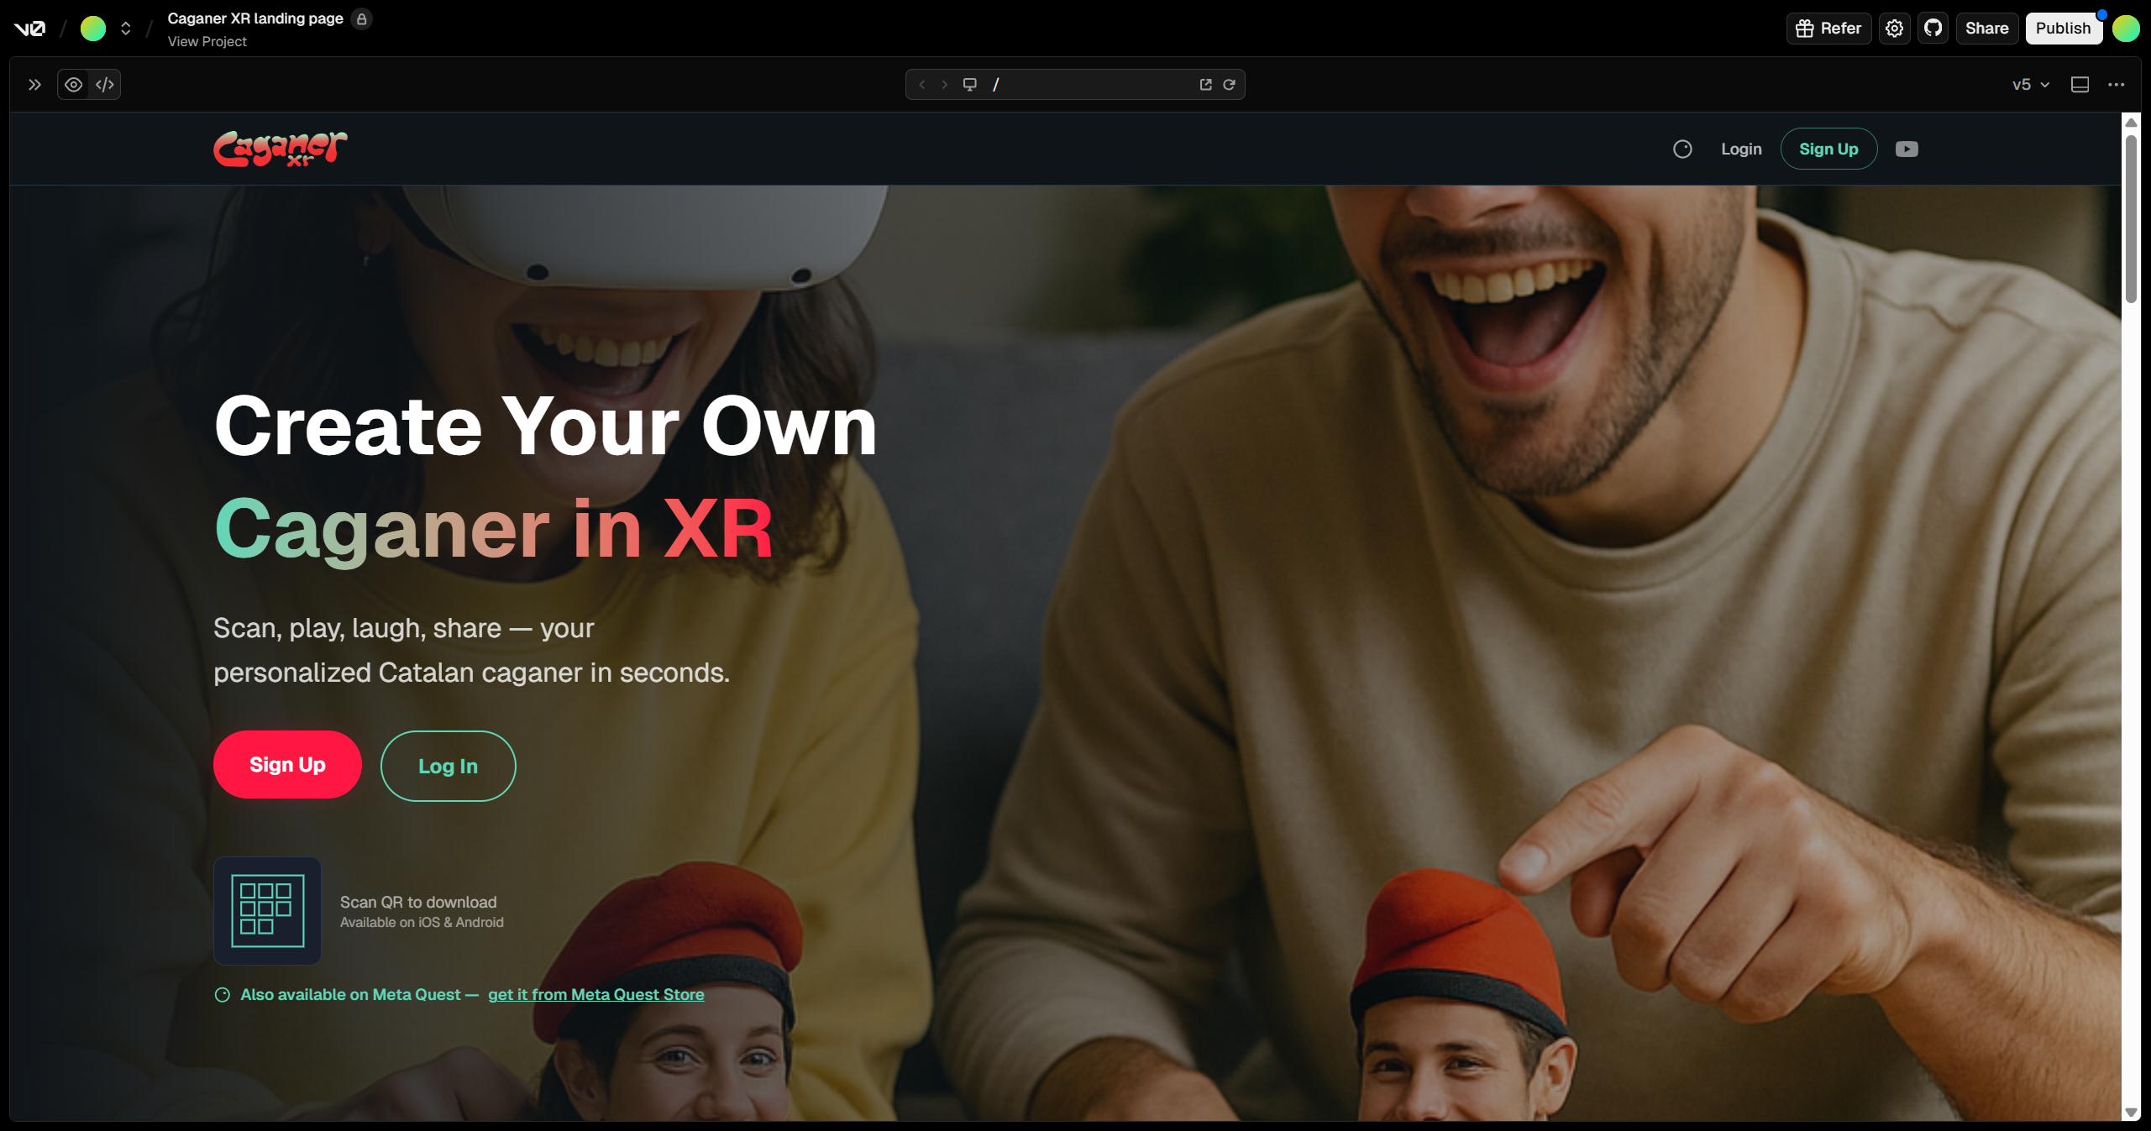The height and width of the screenshot is (1131, 2151).
Task: Open the Meta Quest Store link
Action: coord(595,994)
